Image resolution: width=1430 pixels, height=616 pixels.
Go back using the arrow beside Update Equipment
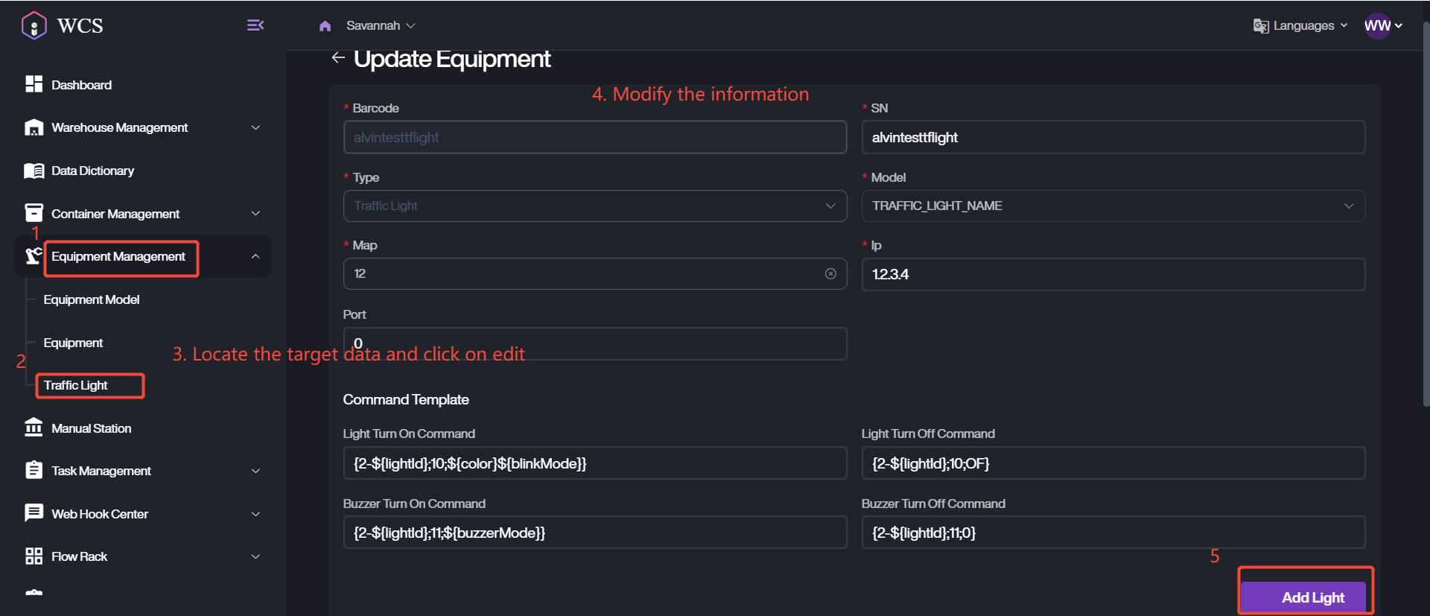point(338,58)
